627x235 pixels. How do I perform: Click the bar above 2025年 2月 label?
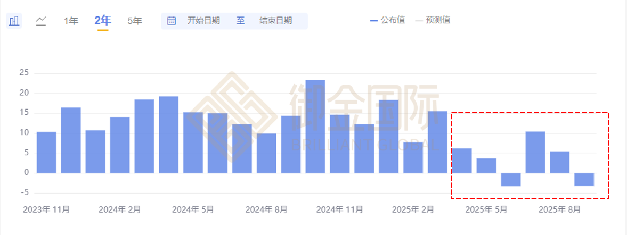coord(413,157)
